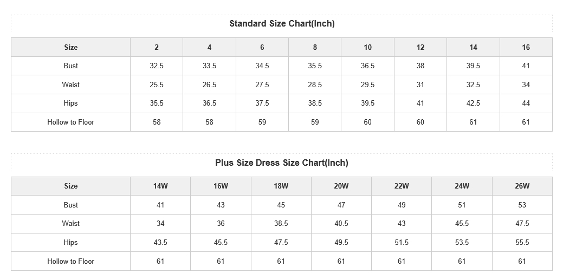
Task: Click the Waist label in plus size chart
Action: coord(71,223)
